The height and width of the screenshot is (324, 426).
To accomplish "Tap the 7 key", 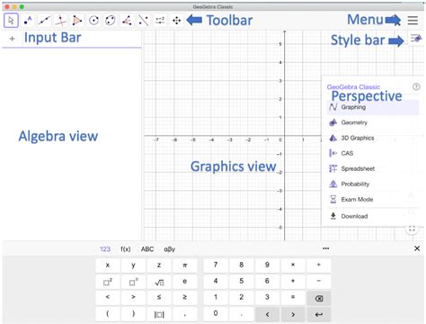I will pos(216,265).
